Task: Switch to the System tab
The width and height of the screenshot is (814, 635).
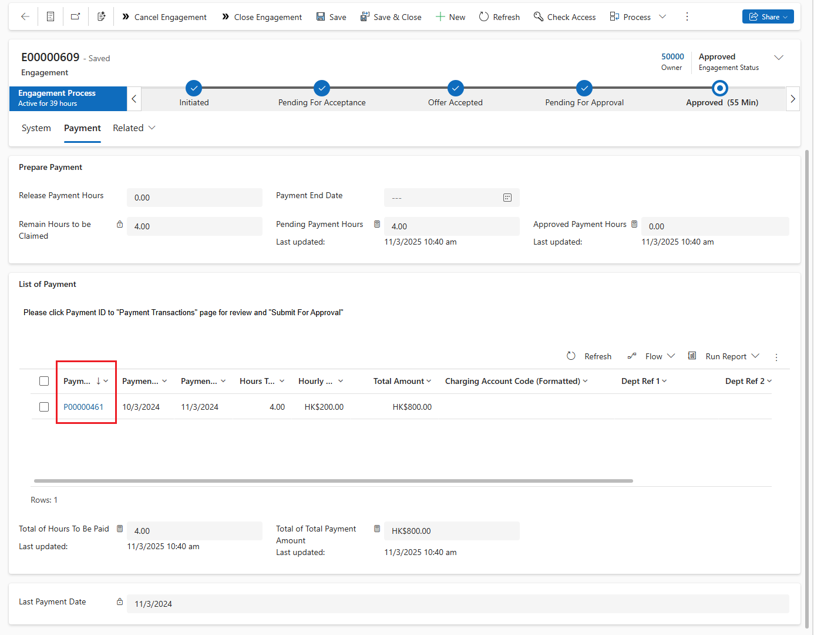Action: tap(36, 128)
